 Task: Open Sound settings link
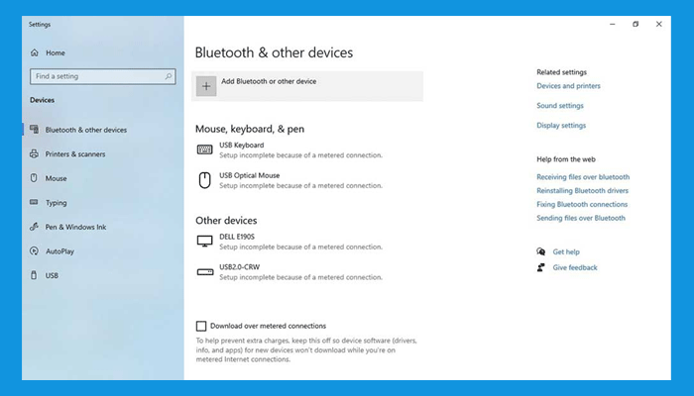[560, 106]
